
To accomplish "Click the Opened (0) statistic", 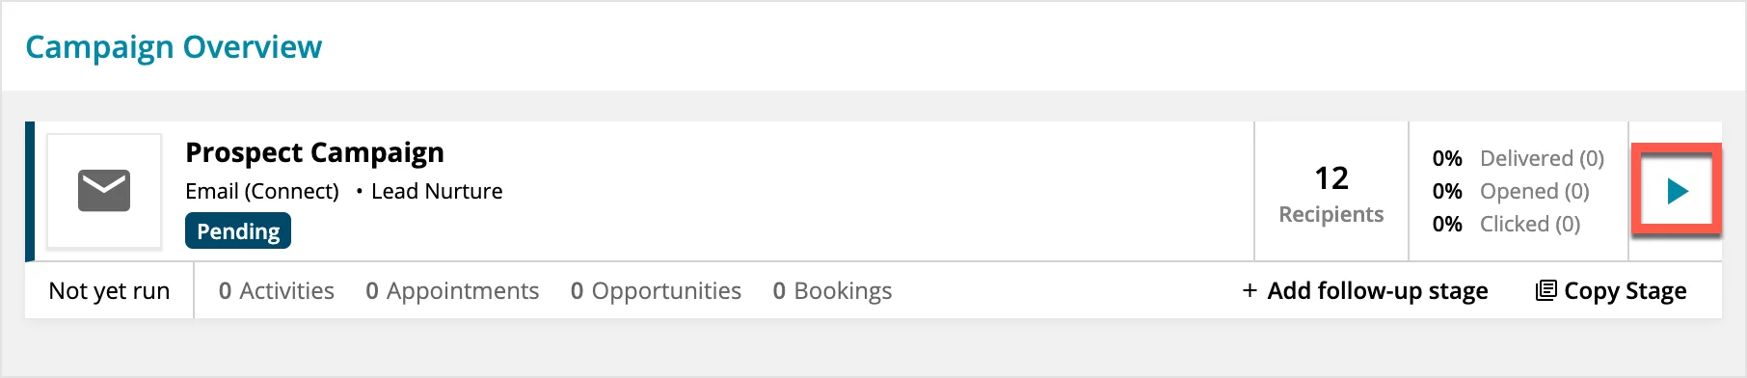I will tap(1534, 191).
